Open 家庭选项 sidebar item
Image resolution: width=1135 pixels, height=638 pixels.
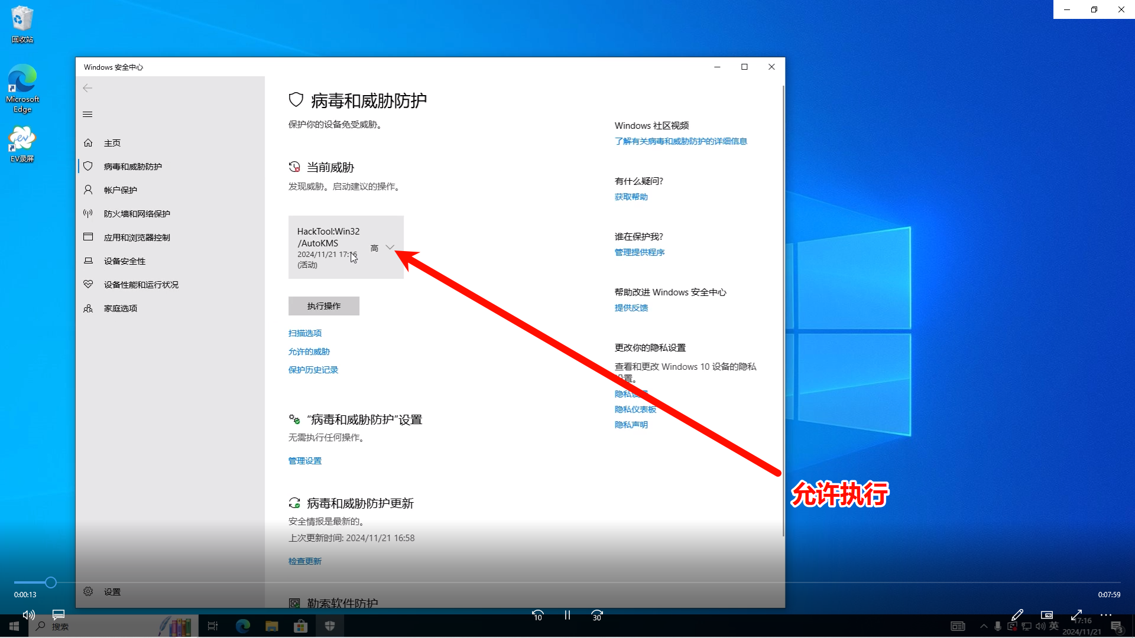170,308
